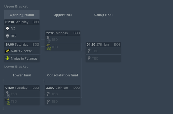
Task: Click the Ninjas in Pyjamas logo
Action: point(8,58)
